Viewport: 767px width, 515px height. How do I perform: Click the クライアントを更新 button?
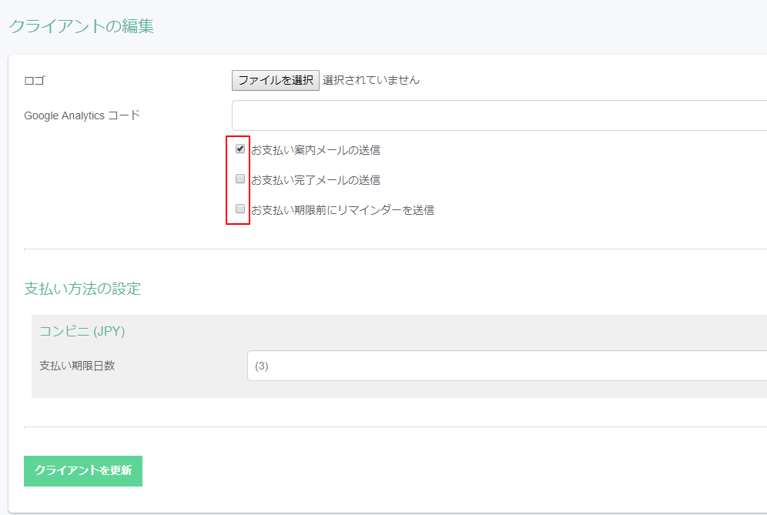[83, 471]
